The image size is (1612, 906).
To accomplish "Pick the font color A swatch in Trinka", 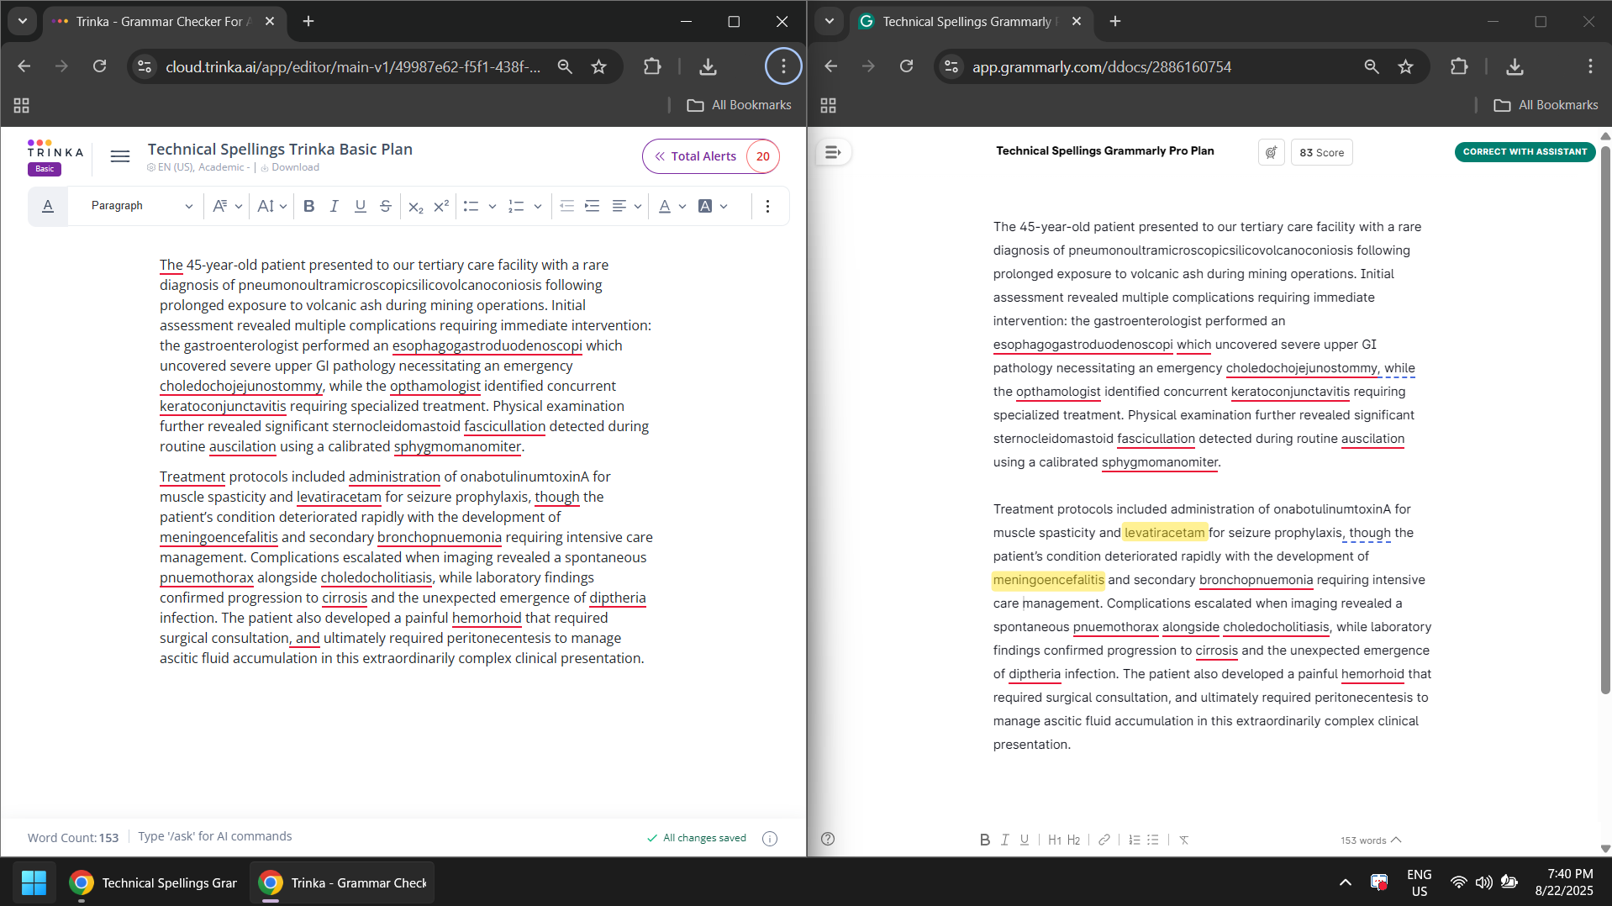I will (665, 206).
